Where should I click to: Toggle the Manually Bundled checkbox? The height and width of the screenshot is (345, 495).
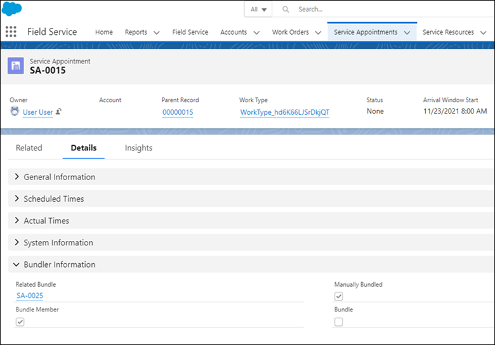tap(338, 296)
